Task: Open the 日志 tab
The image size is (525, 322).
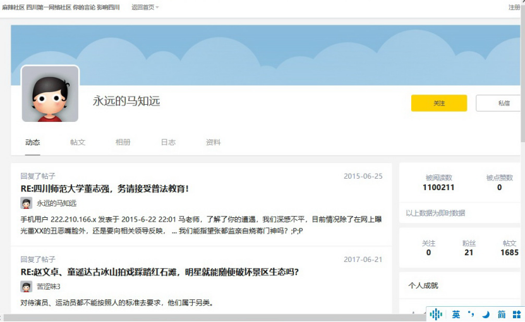Action: coord(168,142)
